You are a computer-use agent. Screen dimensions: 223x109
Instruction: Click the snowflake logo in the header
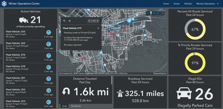tap(4, 4)
